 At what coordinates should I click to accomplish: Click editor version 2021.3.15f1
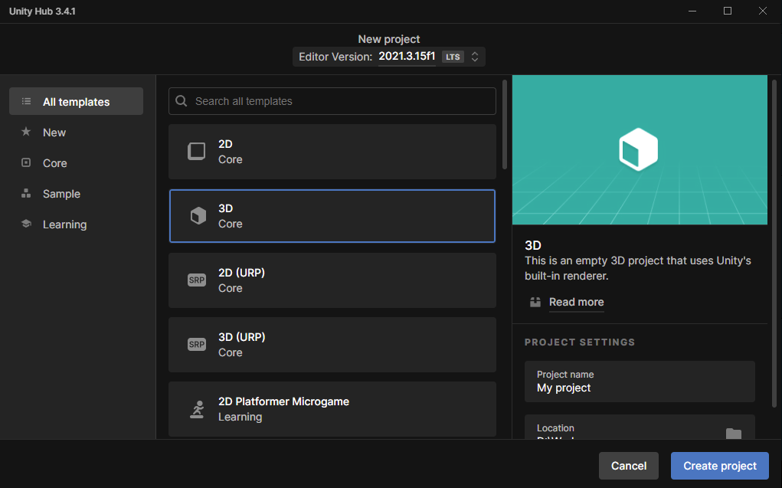point(407,57)
